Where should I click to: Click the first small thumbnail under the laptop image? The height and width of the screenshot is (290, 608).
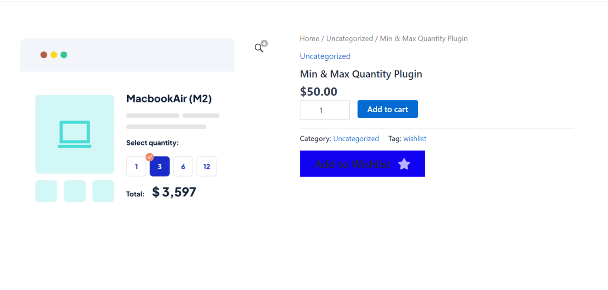[x=46, y=191]
